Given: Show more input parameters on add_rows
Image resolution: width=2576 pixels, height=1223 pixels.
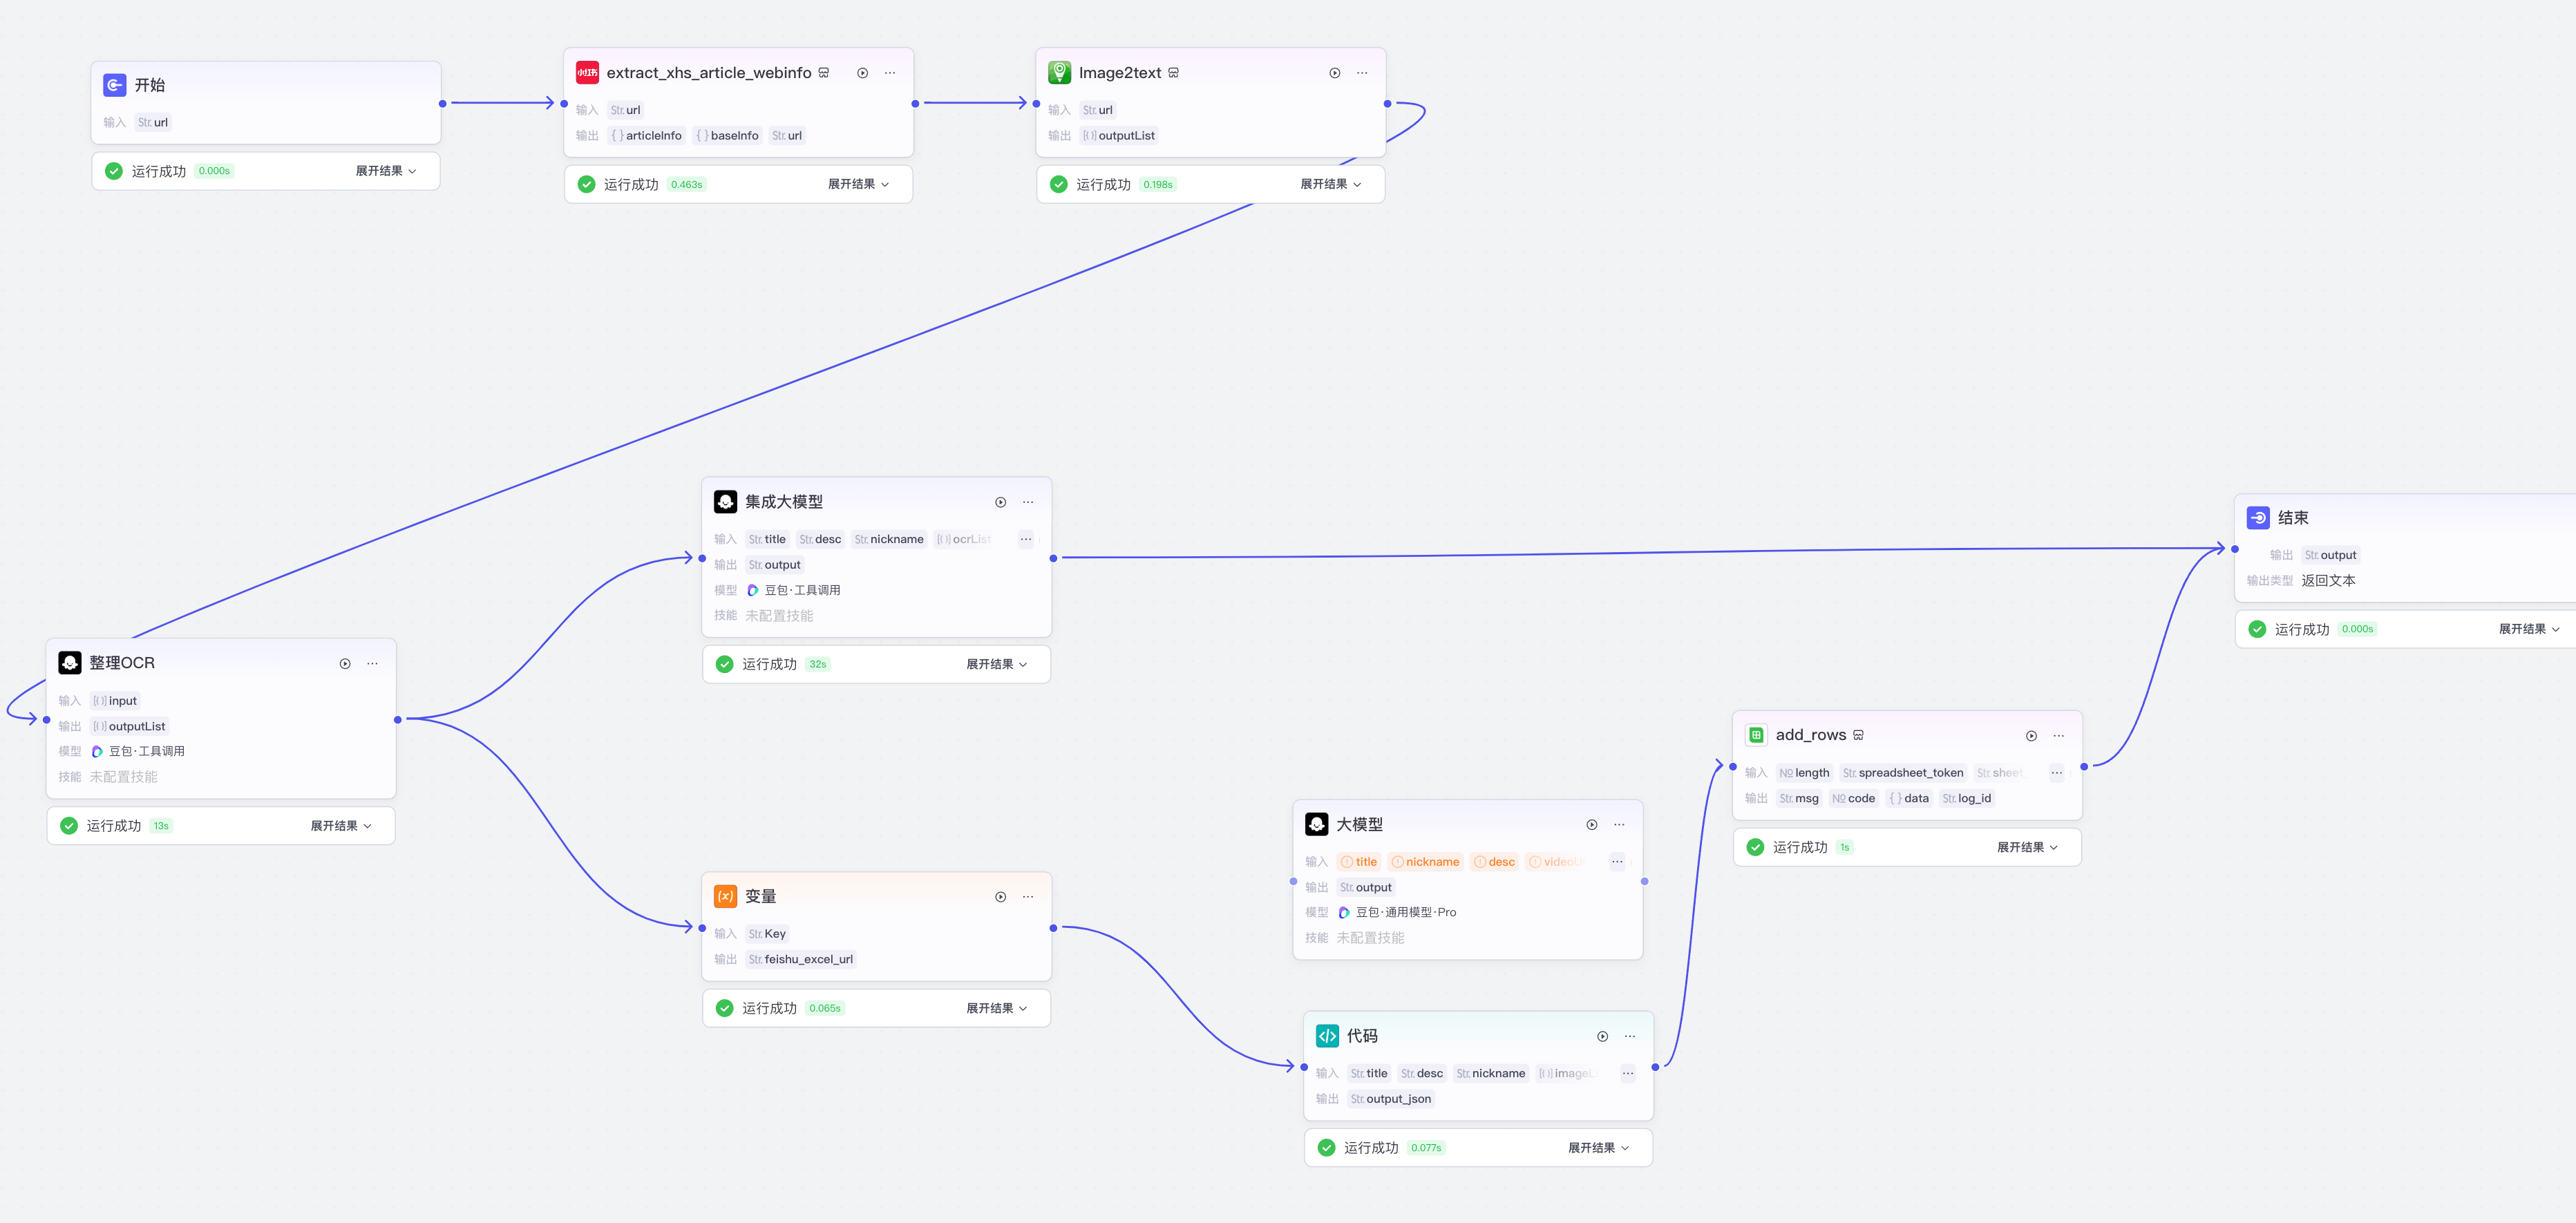Looking at the screenshot, I should pos(2056,773).
